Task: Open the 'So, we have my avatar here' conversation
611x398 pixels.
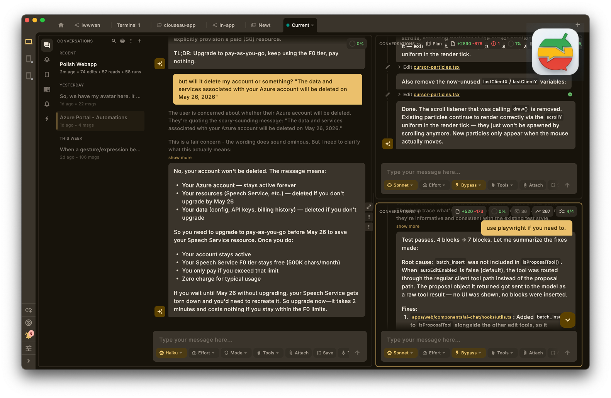Action: (x=100, y=100)
